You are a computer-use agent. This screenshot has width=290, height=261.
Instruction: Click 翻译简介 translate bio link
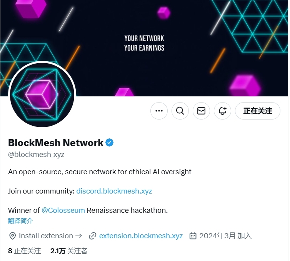tap(20, 221)
